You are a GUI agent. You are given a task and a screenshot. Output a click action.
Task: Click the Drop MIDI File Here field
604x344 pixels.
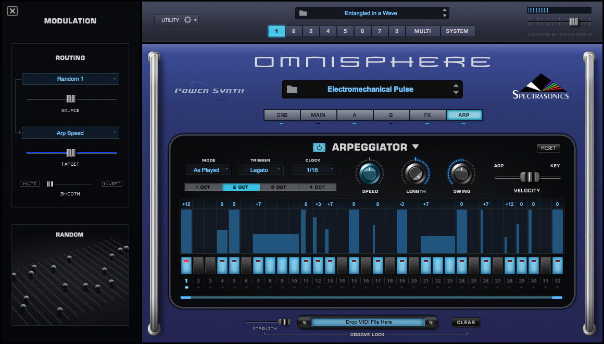pyautogui.click(x=368, y=322)
